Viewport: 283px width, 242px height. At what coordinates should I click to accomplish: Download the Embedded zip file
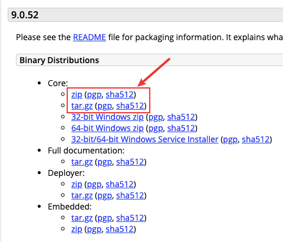pyautogui.click(x=77, y=229)
